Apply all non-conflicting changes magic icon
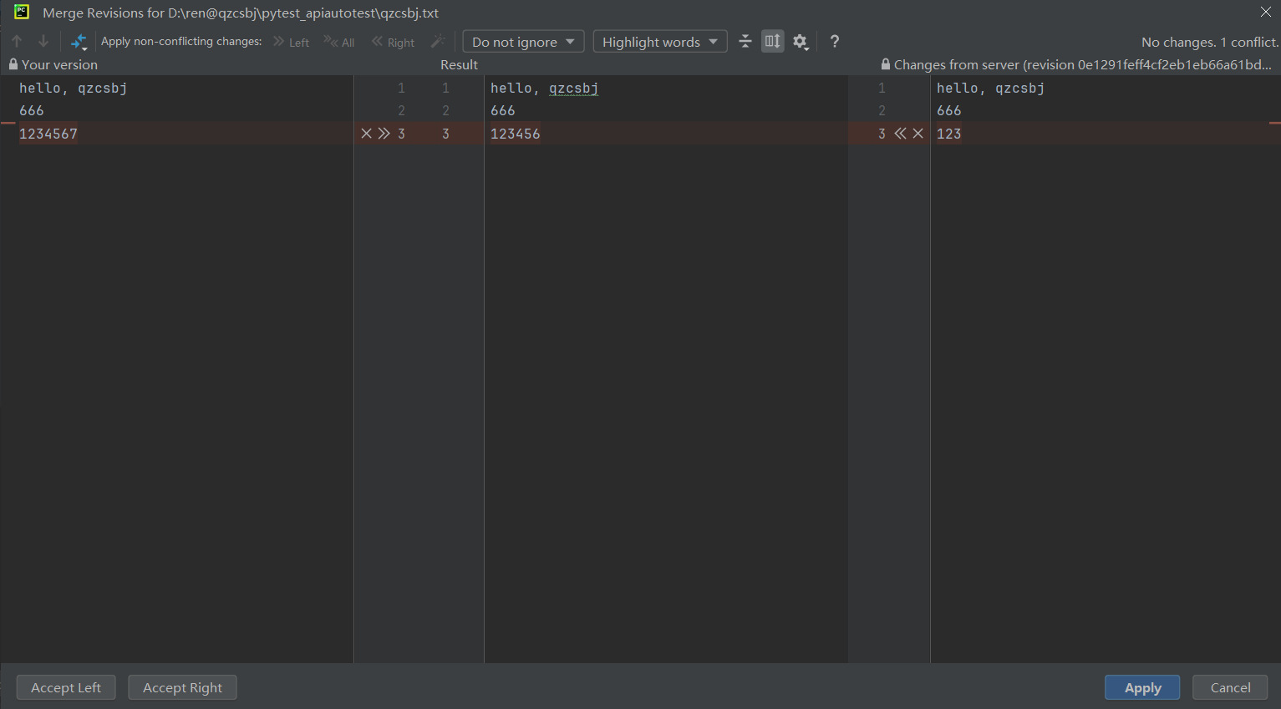 coord(79,42)
